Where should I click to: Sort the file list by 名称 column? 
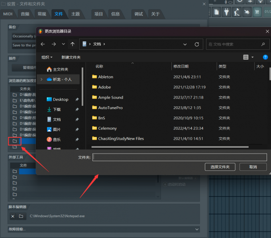pos(99,66)
